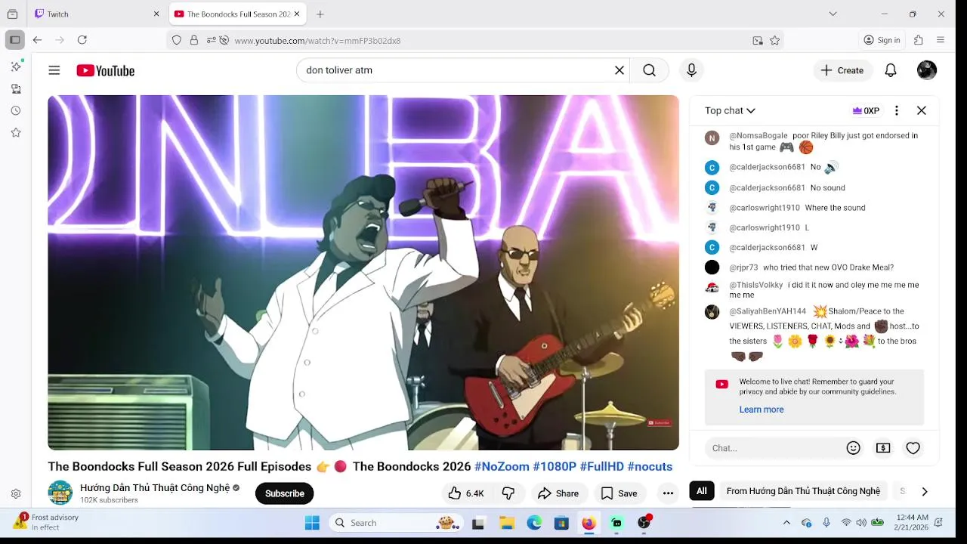Open the sidebar bookmarks star icon

tap(16, 132)
